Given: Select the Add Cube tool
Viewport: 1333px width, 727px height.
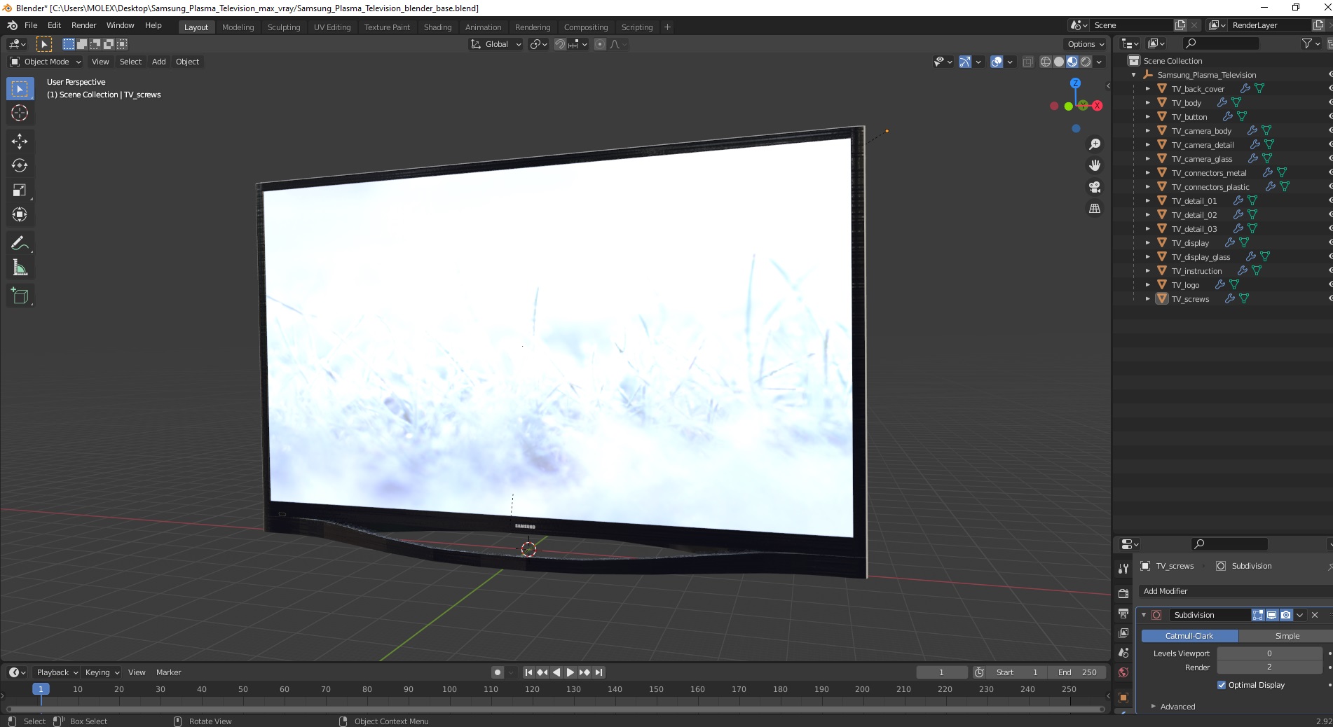Looking at the screenshot, I should [x=20, y=296].
